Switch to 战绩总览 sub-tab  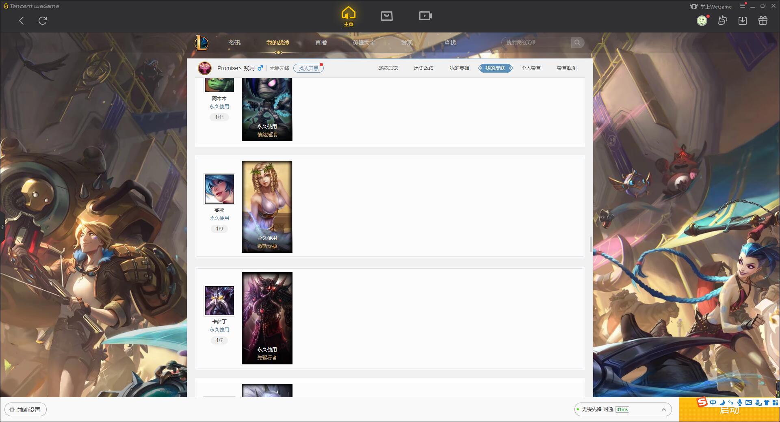coord(388,68)
